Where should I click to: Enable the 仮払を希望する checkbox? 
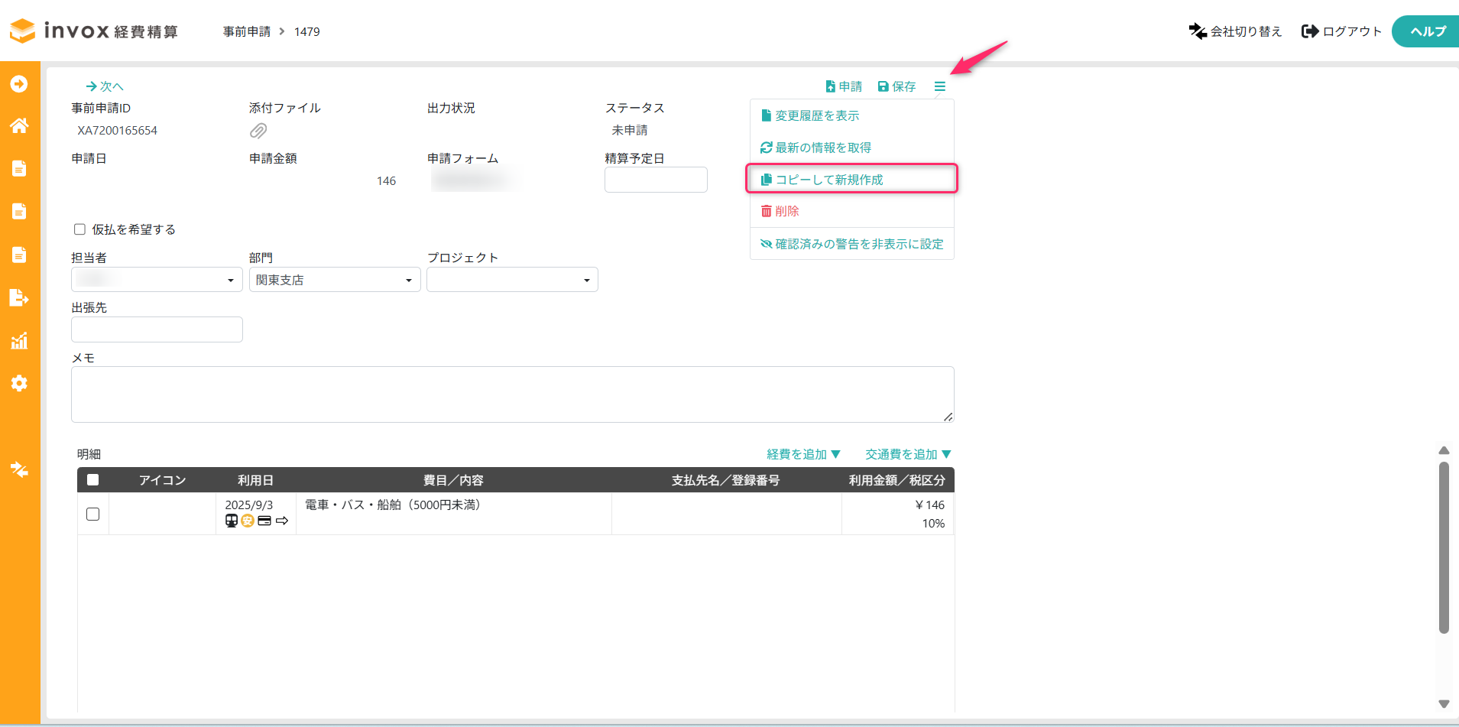tap(79, 229)
